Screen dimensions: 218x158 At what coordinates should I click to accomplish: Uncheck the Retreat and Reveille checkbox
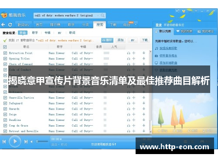coord(5,131)
